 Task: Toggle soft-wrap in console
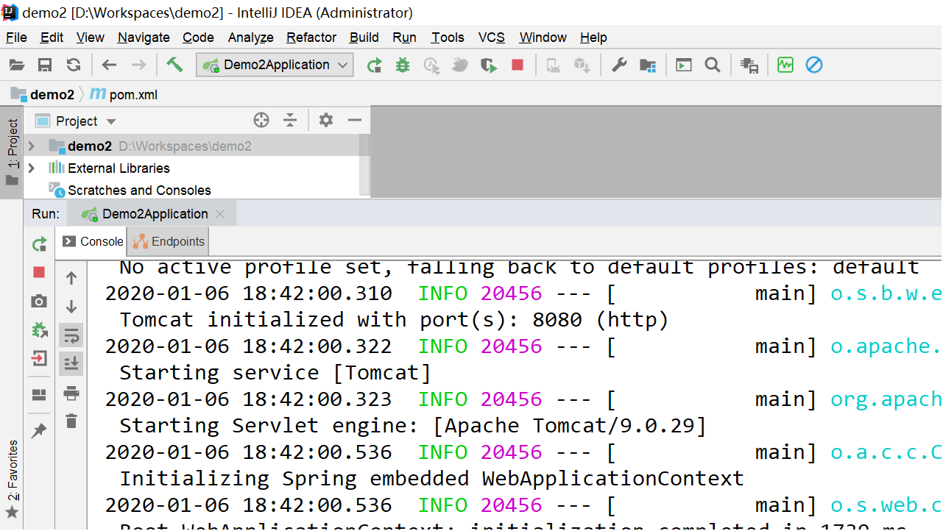point(71,336)
